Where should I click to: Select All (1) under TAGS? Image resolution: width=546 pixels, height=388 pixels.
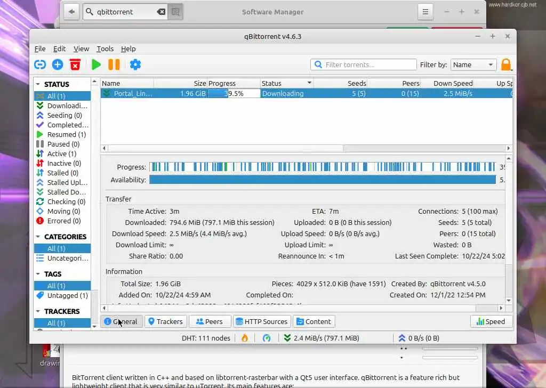point(62,286)
